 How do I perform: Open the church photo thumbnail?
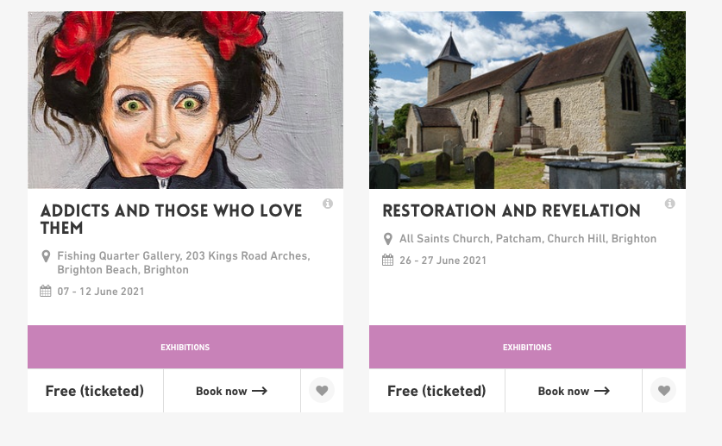(527, 99)
